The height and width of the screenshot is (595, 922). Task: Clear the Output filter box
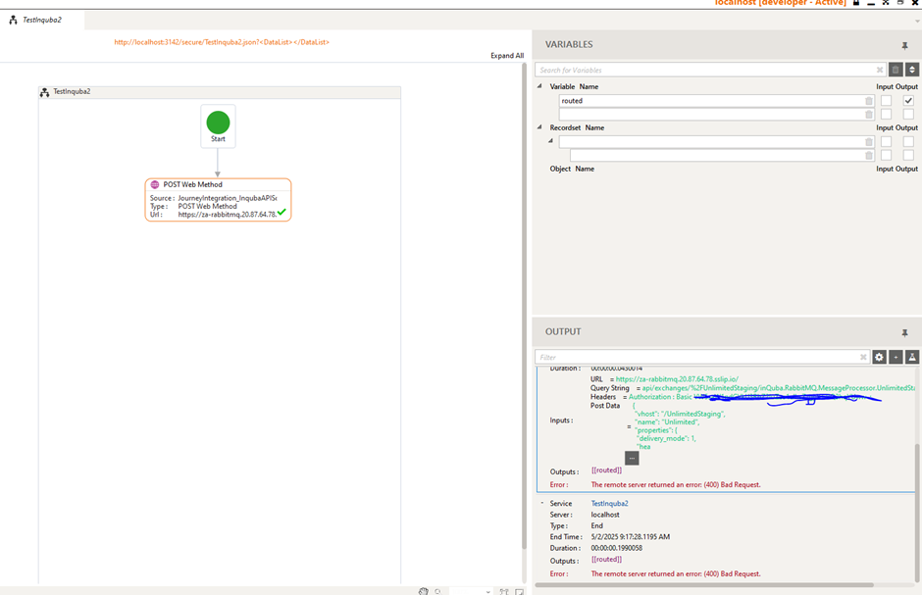pos(863,357)
